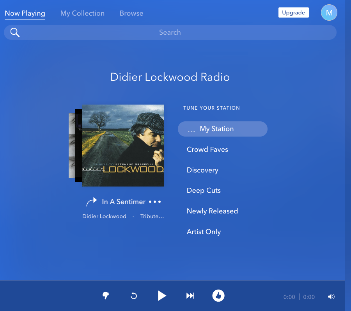351x311 pixels.
Task: Open the song's three-dot options menu
Action: pyautogui.click(x=155, y=202)
